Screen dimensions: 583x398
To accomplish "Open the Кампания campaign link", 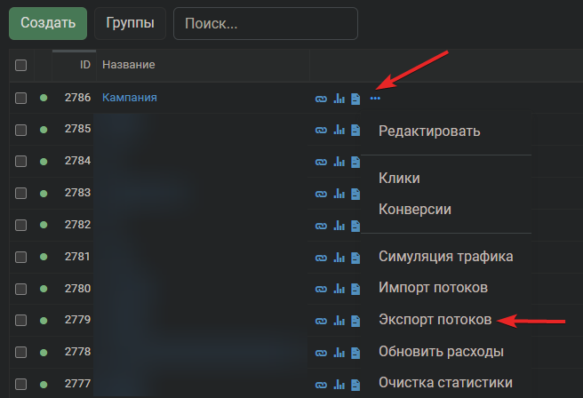I will (130, 98).
